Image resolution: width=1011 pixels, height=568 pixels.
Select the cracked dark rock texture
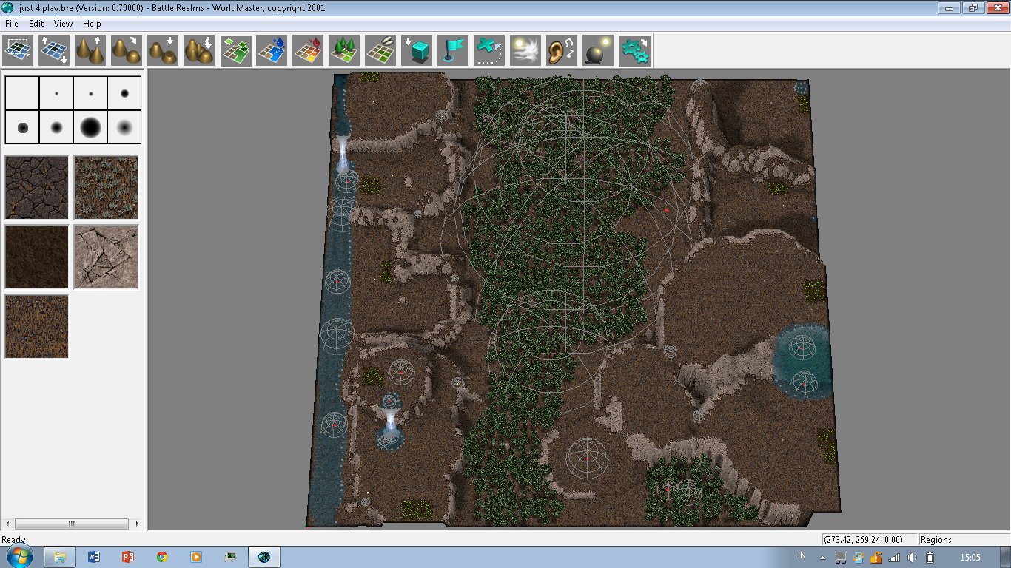point(37,187)
